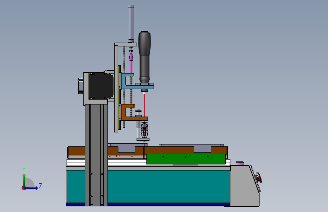
Task: Pick the top horizontal gray cylinder mounting plate
Action: pos(126,45)
